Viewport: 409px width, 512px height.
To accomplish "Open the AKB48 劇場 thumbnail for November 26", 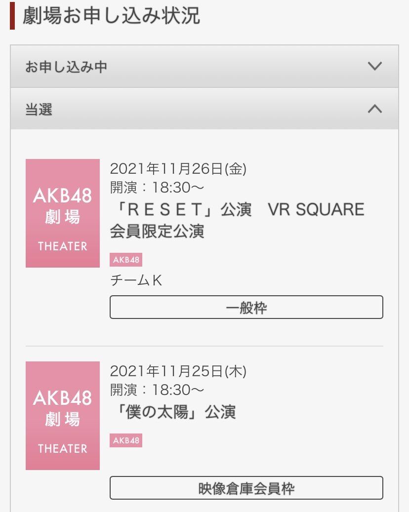I will tap(63, 213).
